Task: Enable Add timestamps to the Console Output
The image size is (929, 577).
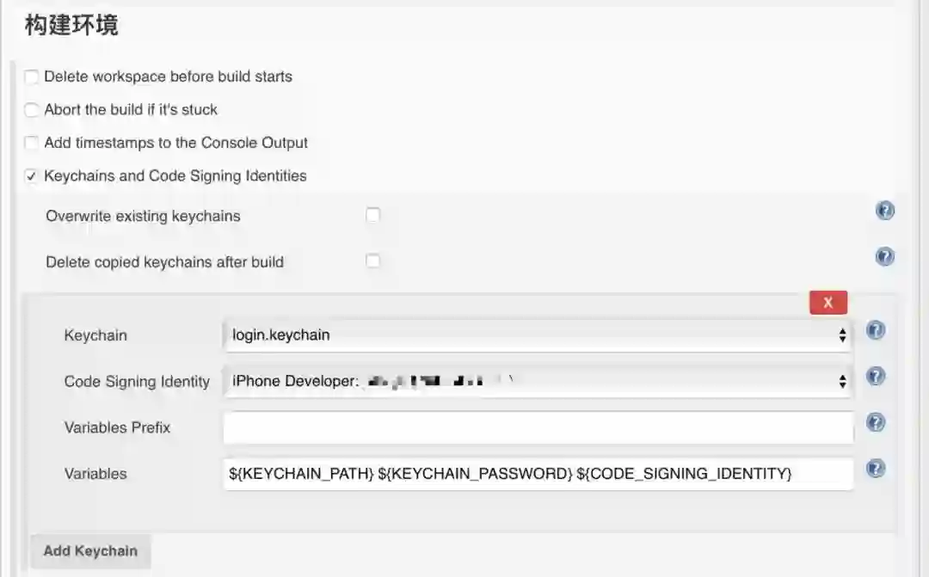Action: point(32,143)
